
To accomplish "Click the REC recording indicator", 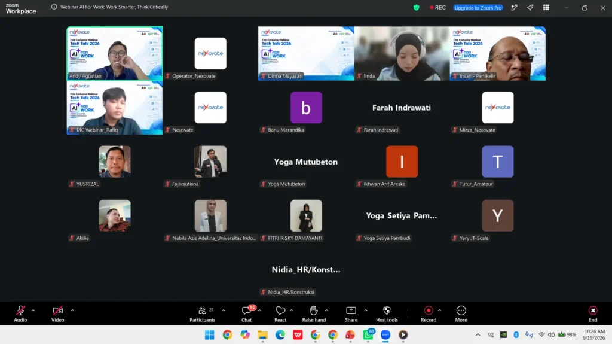I will tap(437, 7).
